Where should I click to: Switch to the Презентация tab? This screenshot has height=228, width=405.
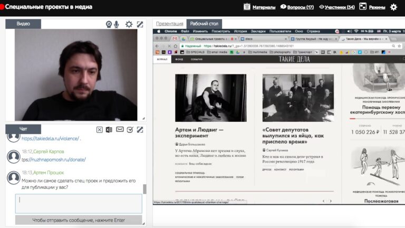click(x=169, y=24)
